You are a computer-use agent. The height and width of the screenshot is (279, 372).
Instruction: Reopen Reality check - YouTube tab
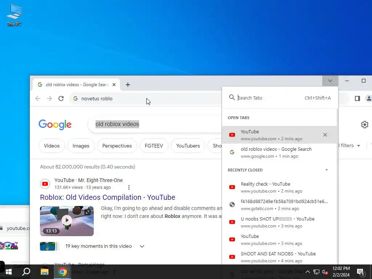tap(279, 187)
